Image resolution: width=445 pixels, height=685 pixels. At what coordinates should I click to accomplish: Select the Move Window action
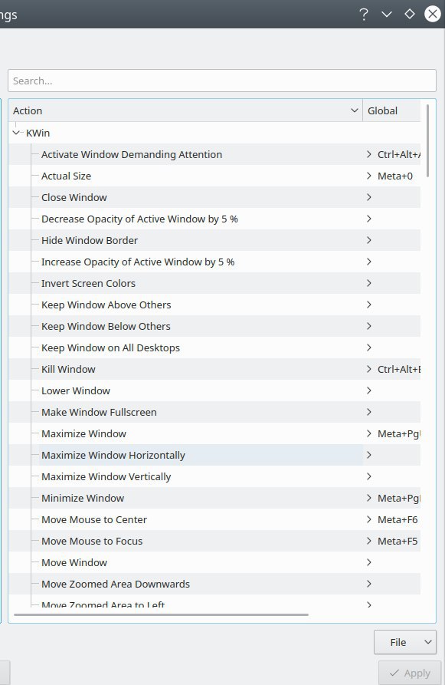[74, 562]
